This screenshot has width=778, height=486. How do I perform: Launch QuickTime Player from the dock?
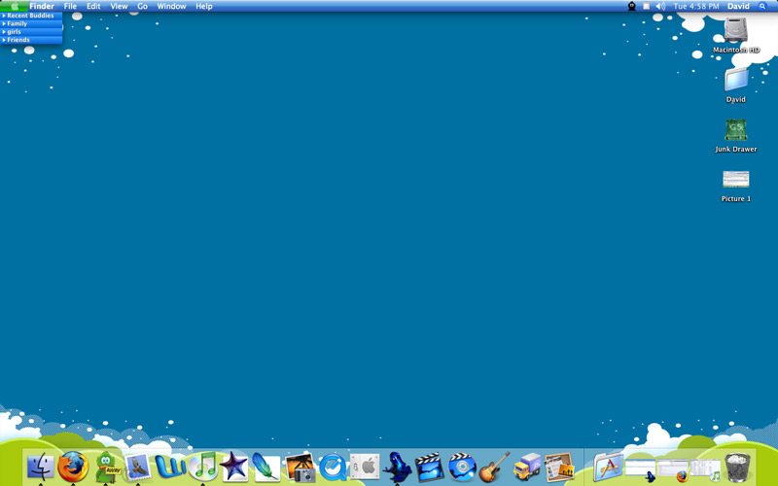pos(333,468)
